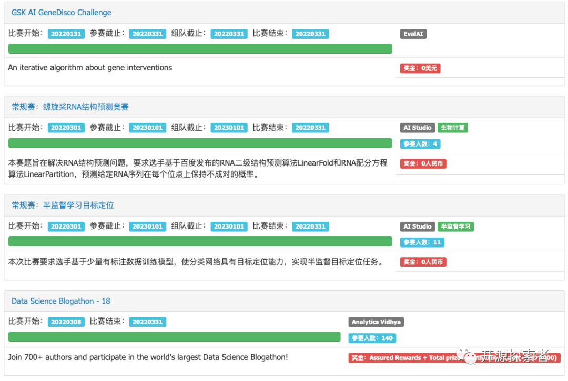
Task: Open the 螺旋桨RNA结构预测竞赛 contest link
Action: pyautogui.click(x=70, y=106)
